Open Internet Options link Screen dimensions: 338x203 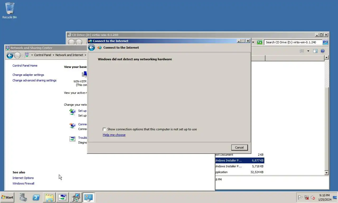[23, 178]
